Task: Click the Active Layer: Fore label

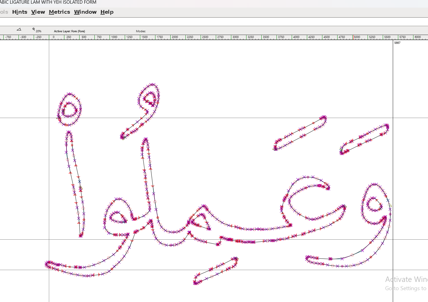Action: (x=69, y=31)
